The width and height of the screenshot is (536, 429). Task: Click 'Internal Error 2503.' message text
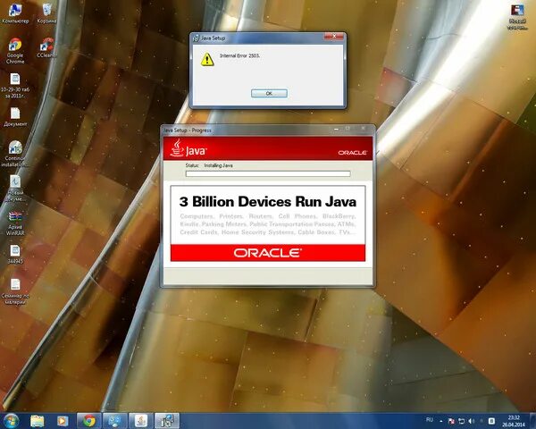click(x=239, y=55)
